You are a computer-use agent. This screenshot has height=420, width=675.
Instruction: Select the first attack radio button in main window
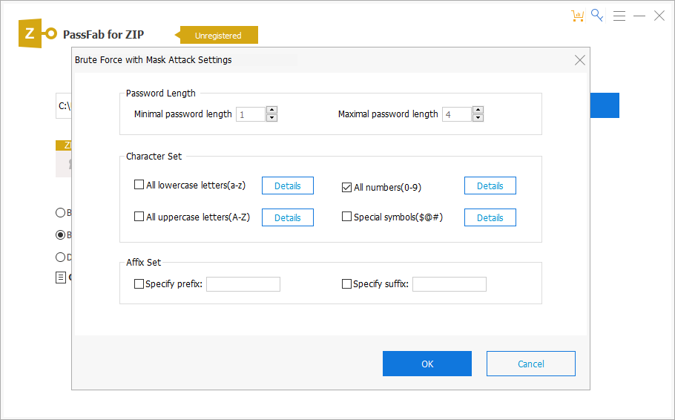click(60, 212)
